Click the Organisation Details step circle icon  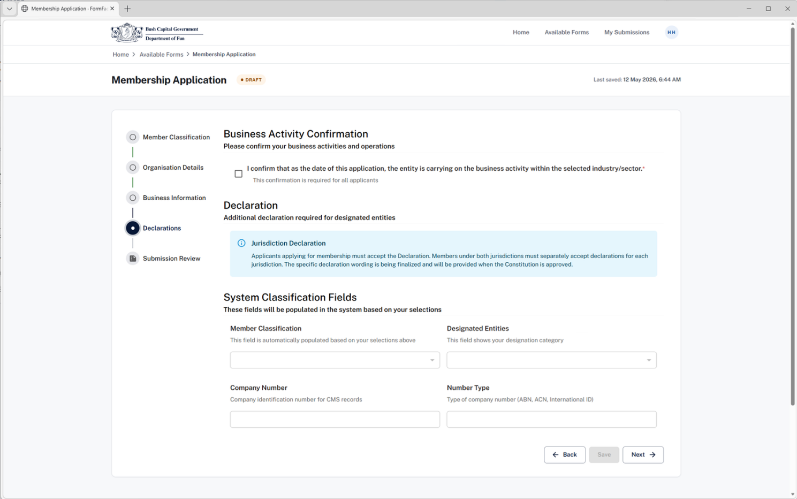coord(133,168)
